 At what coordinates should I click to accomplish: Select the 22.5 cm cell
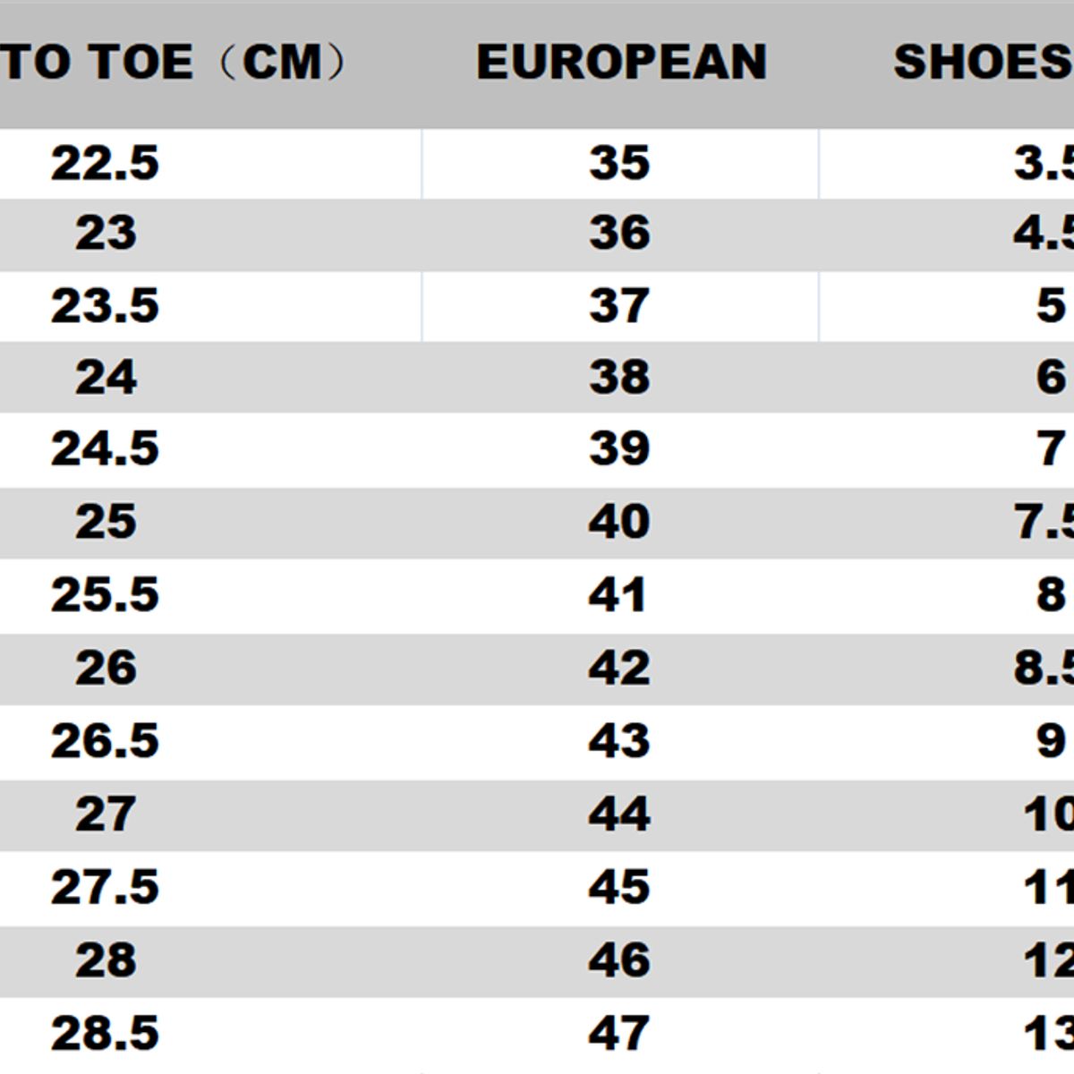click(x=105, y=164)
